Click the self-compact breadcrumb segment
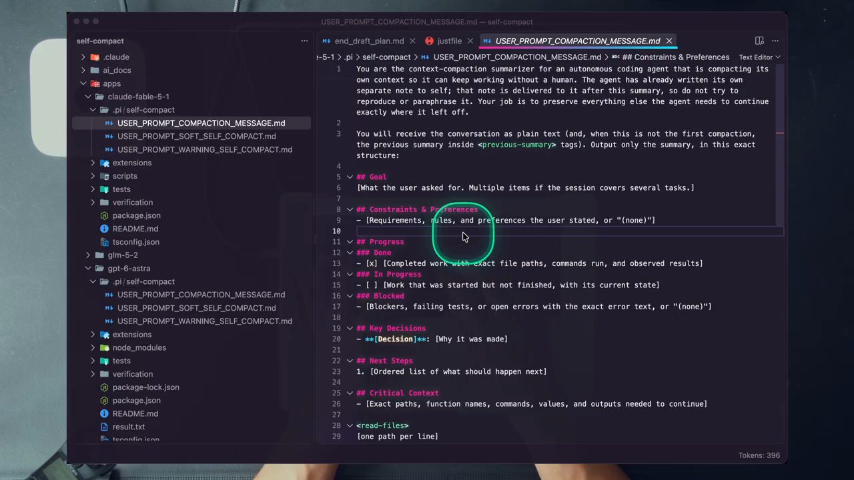The width and height of the screenshot is (854, 480). tap(386, 57)
